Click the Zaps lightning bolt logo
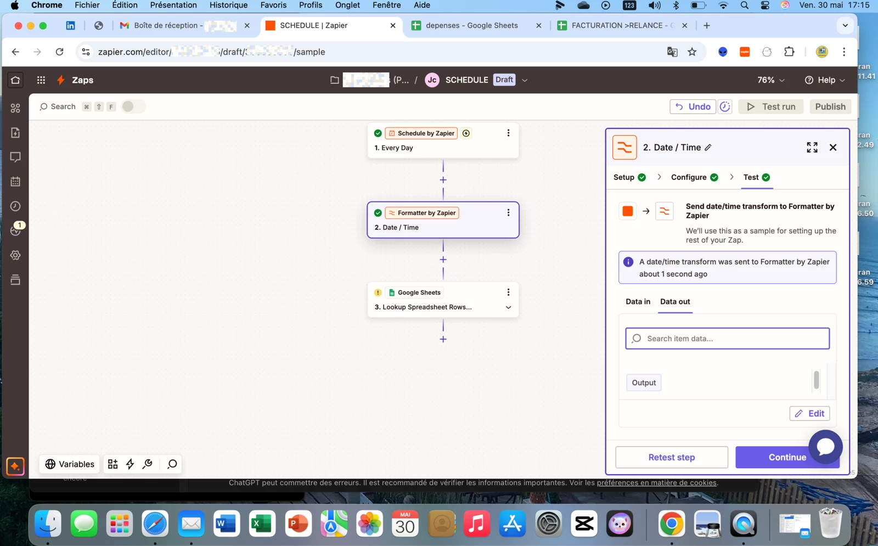Image resolution: width=878 pixels, height=546 pixels. 61,80
